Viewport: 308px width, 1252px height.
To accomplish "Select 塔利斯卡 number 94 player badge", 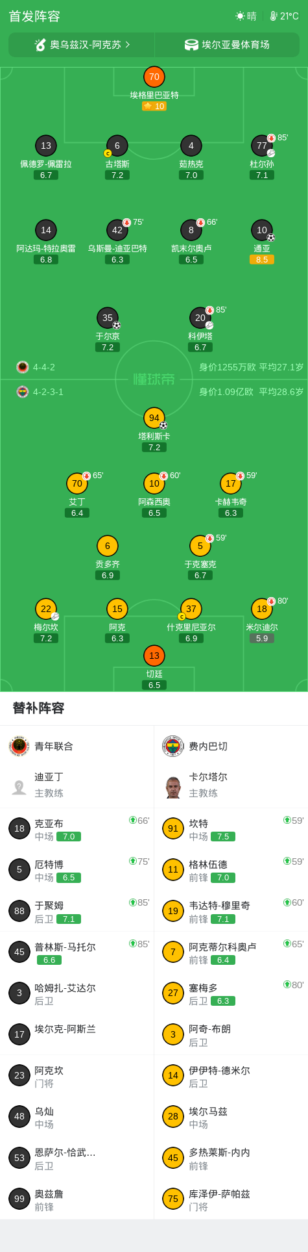I will 154,418.
